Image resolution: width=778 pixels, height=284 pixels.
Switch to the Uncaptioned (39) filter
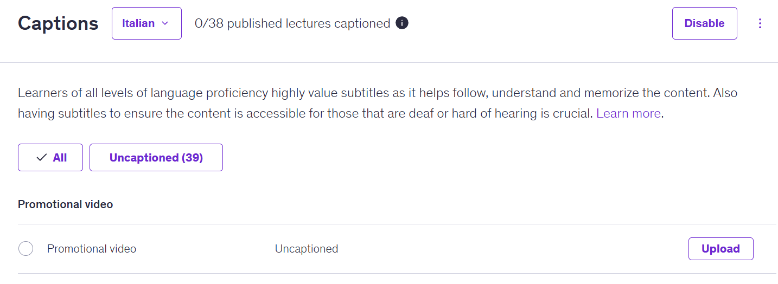[156, 158]
